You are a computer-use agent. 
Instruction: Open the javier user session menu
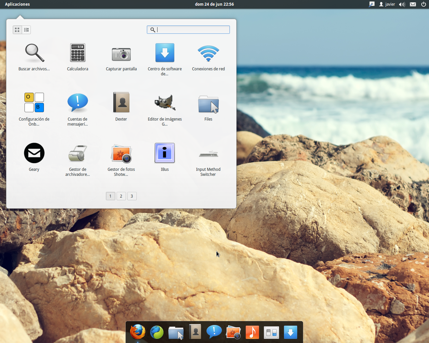(387, 4)
